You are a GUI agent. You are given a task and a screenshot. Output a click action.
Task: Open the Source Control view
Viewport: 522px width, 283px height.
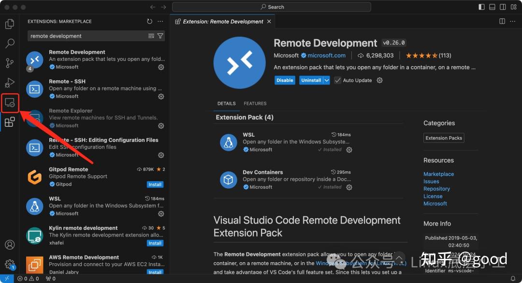[x=10, y=63]
